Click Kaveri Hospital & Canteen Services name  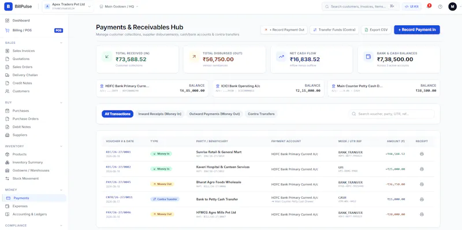pos(223,167)
